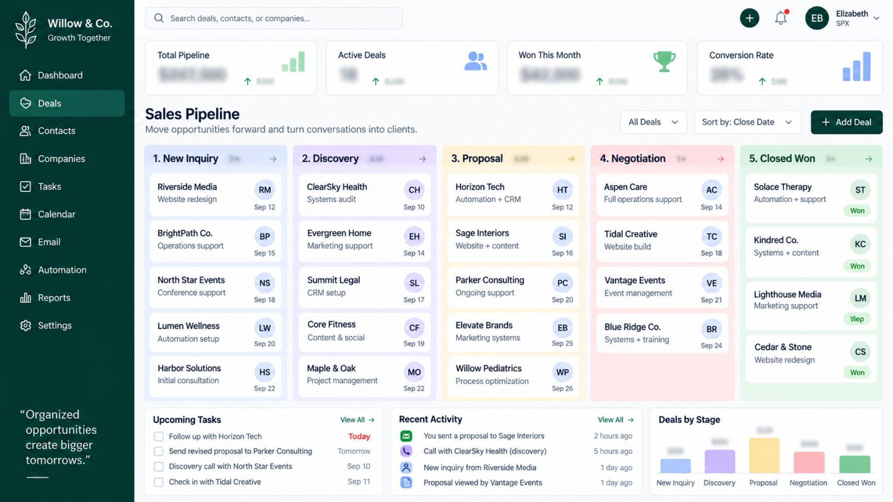
Task: Click the Won This Month trophy icon
Action: [664, 61]
